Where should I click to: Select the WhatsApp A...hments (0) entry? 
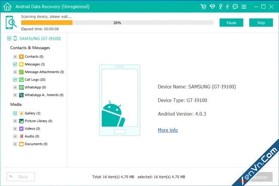pyautogui.click(x=44, y=95)
